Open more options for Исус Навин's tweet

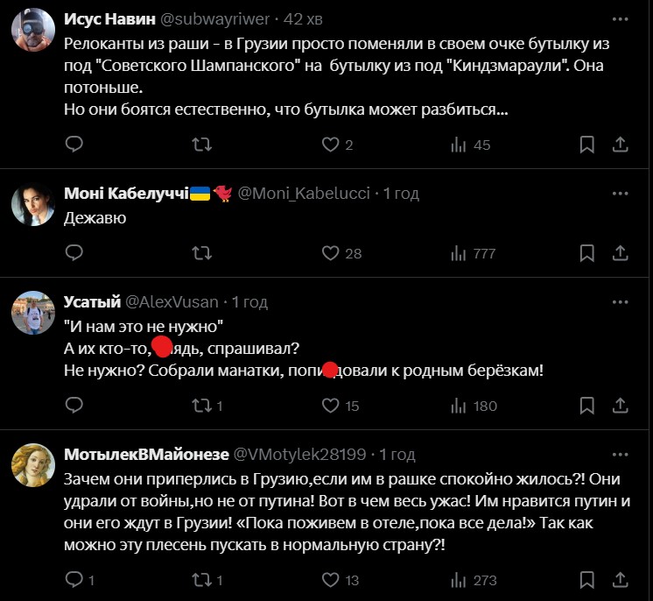click(x=621, y=19)
